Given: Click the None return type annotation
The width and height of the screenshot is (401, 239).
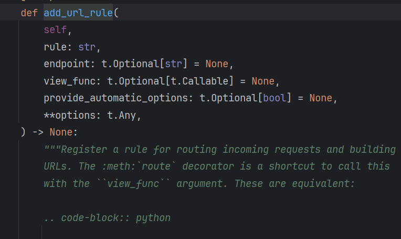Looking at the screenshot, I should click(x=61, y=132).
